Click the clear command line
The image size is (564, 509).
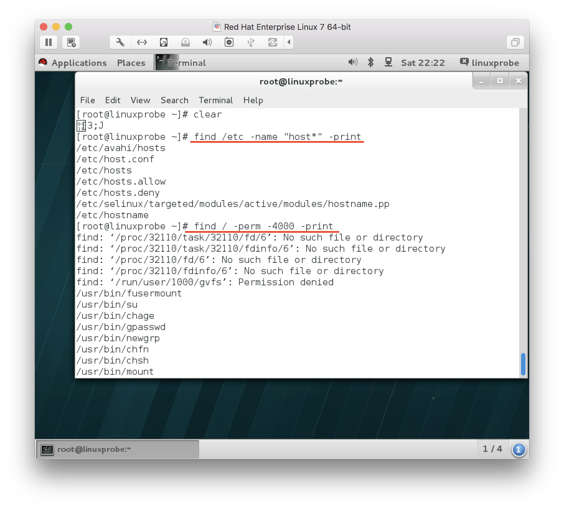(149, 114)
